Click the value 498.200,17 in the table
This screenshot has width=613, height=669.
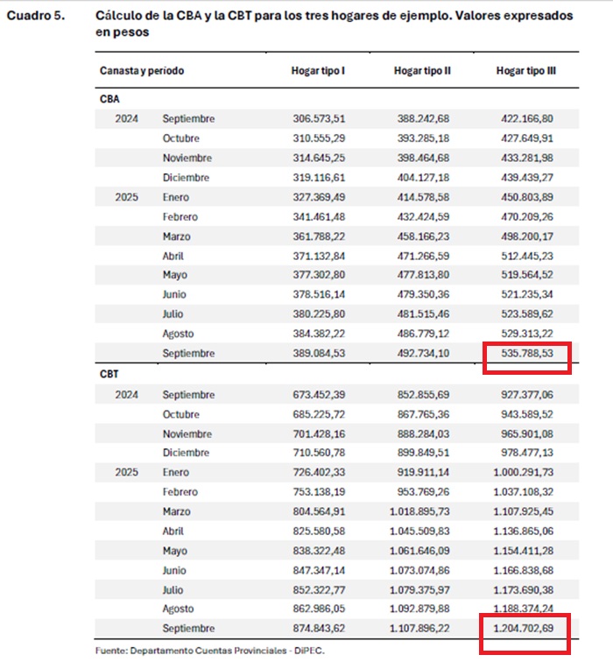tap(527, 236)
